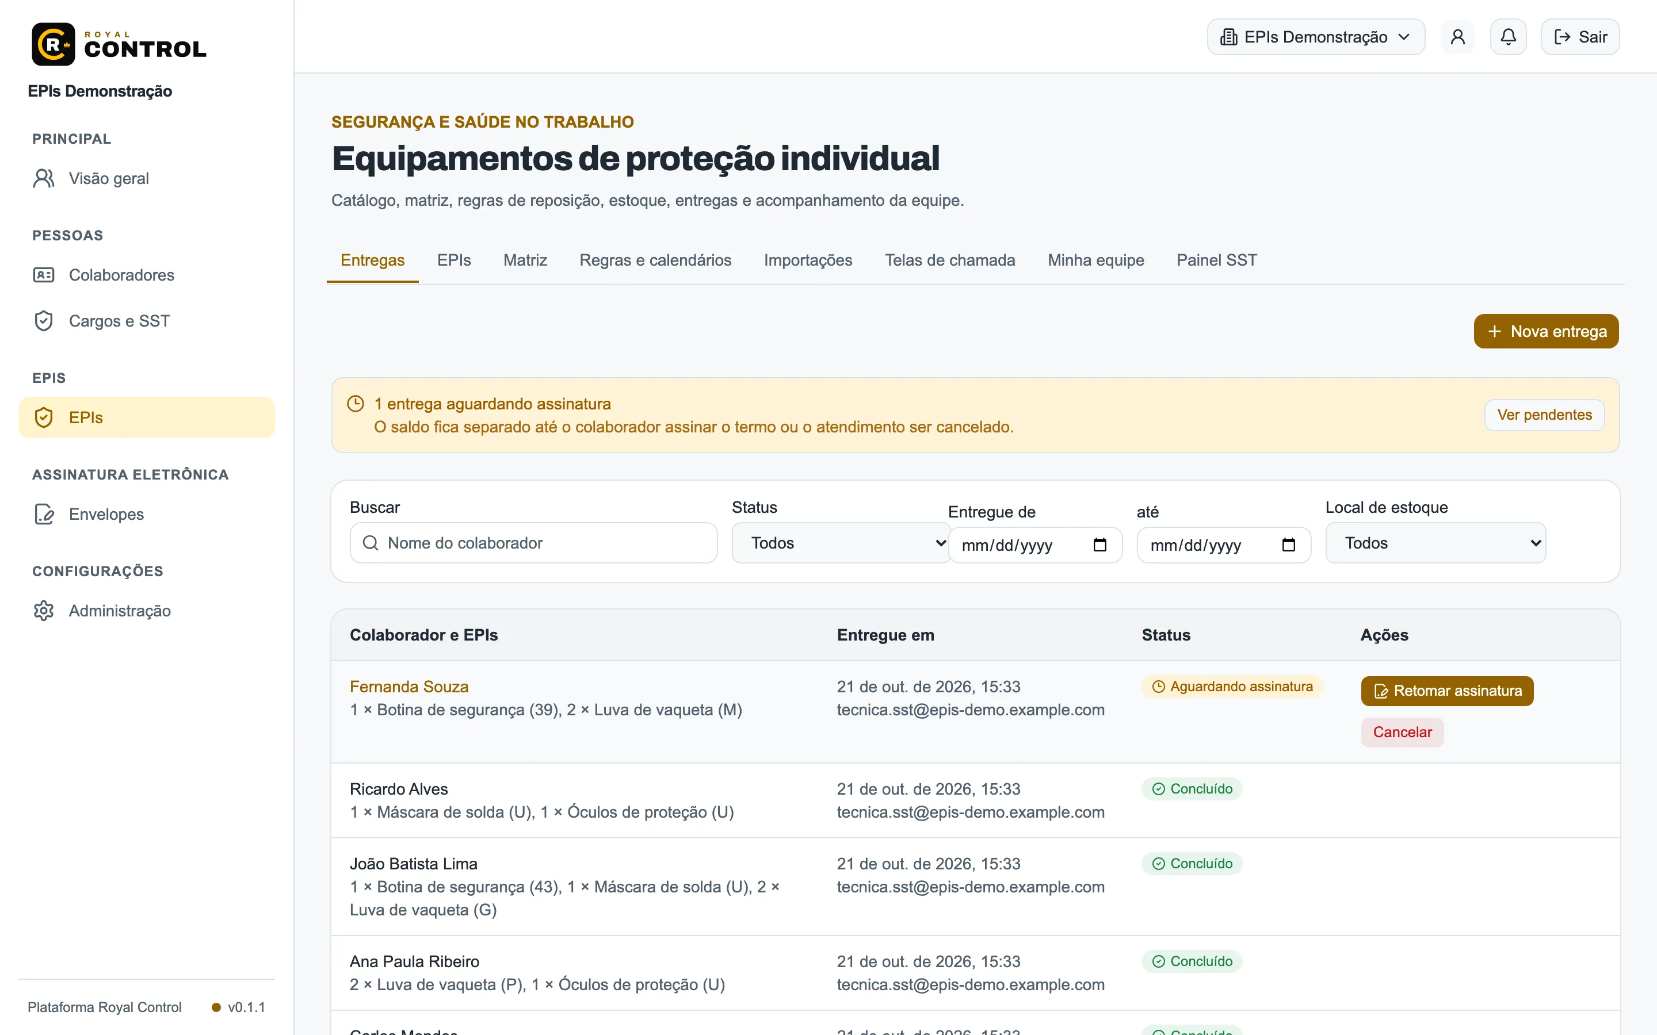This screenshot has width=1657, height=1035.
Task: Click the Administração gear icon
Action: click(44, 611)
